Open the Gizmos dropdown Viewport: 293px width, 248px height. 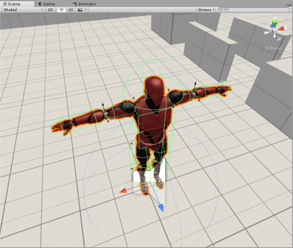click(205, 10)
